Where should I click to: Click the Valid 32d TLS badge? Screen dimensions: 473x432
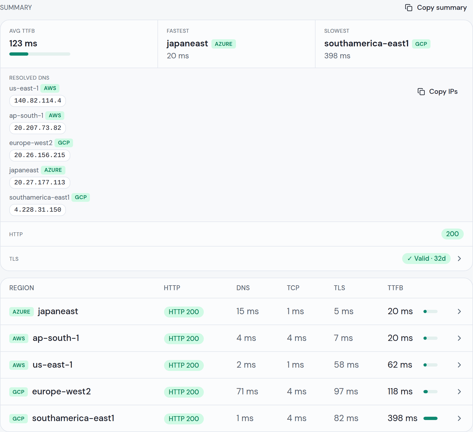pos(426,259)
